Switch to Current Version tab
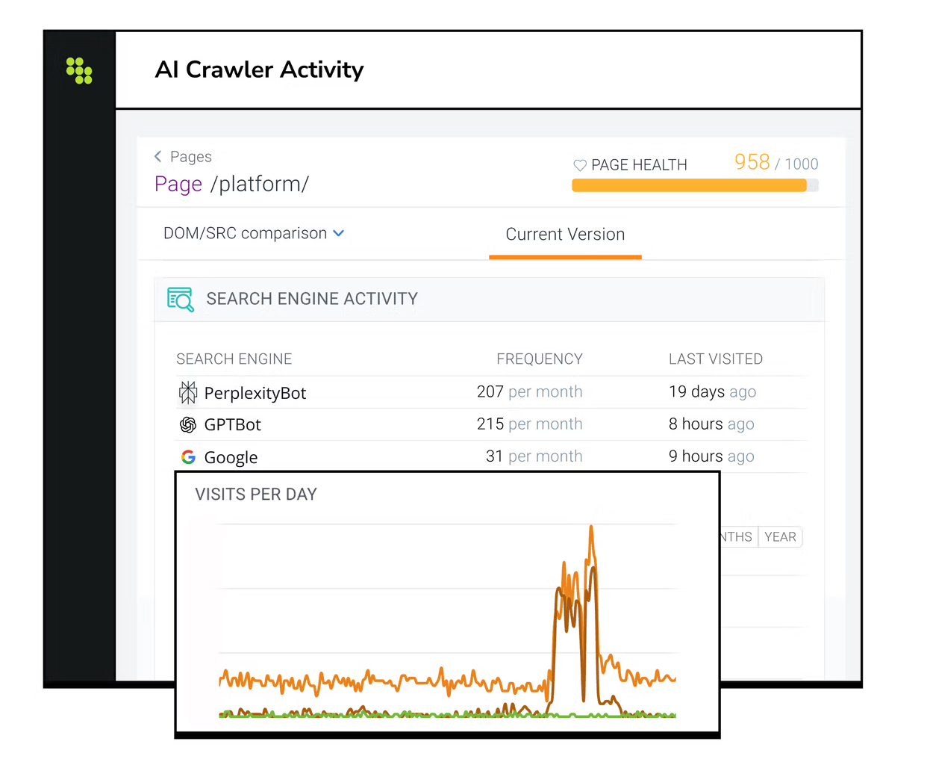This screenshot has width=927, height=759. tap(565, 235)
